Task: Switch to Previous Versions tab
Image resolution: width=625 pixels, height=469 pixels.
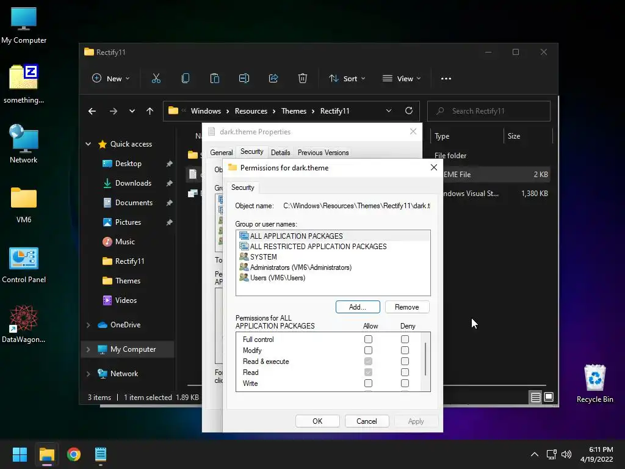Action: 323,153
